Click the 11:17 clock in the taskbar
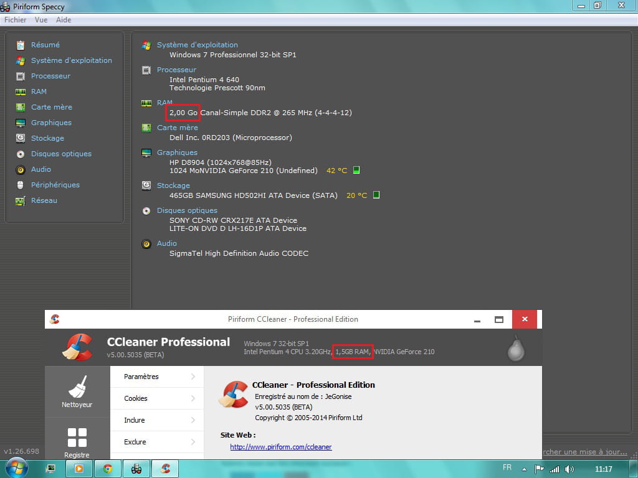Image resolution: width=638 pixels, height=478 pixels. point(603,469)
